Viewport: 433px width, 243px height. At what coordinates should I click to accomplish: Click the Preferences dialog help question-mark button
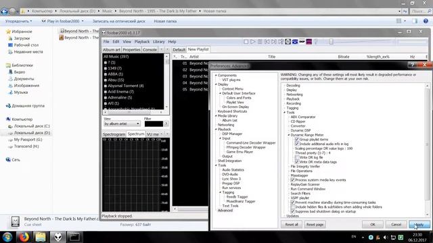point(412,65)
